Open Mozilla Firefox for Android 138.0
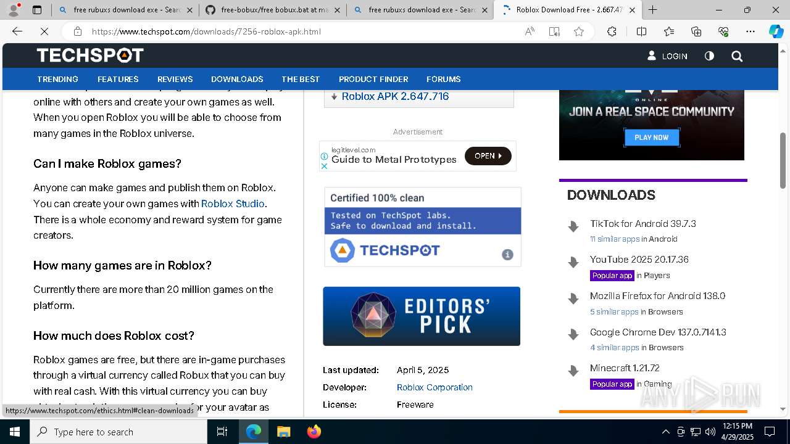This screenshot has width=790, height=444. tap(658, 296)
